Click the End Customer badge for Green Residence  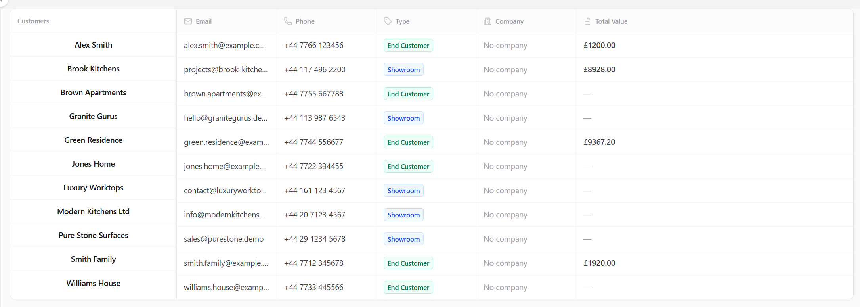(408, 142)
